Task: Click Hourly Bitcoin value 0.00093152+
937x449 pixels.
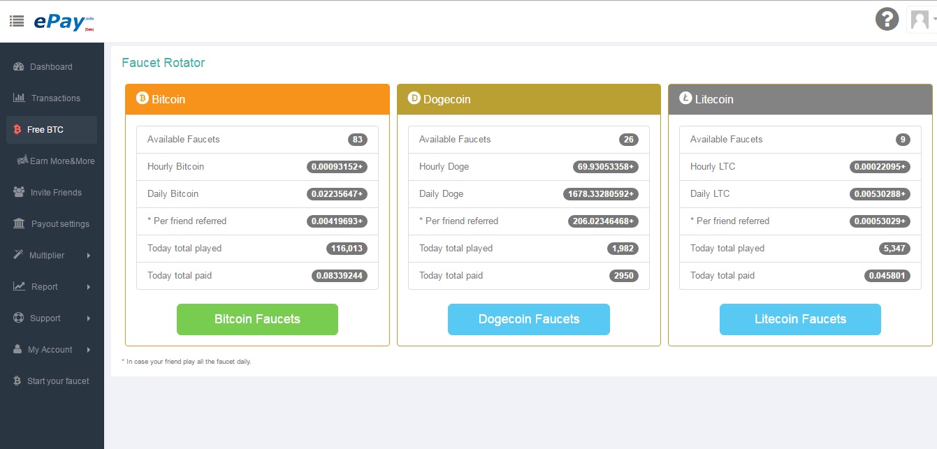Action: tap(337, 167)
